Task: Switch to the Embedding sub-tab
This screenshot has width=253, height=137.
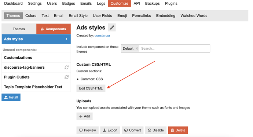Action: [x=165, y=16]
